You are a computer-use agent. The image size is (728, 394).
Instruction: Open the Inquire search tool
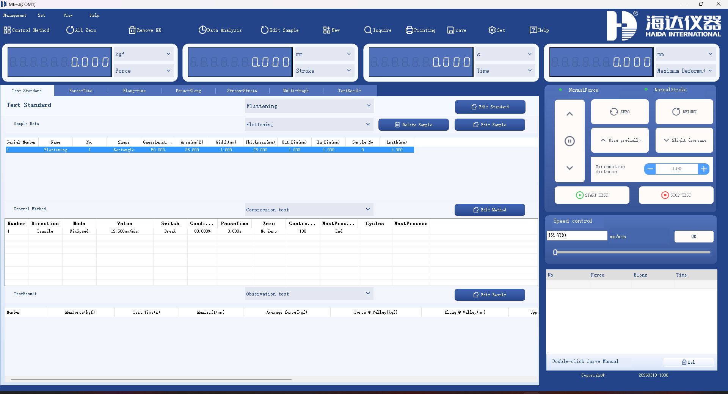pos(378,30)
